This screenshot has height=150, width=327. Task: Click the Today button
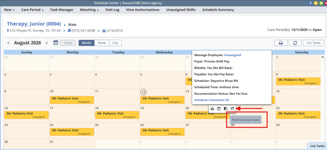68,43
